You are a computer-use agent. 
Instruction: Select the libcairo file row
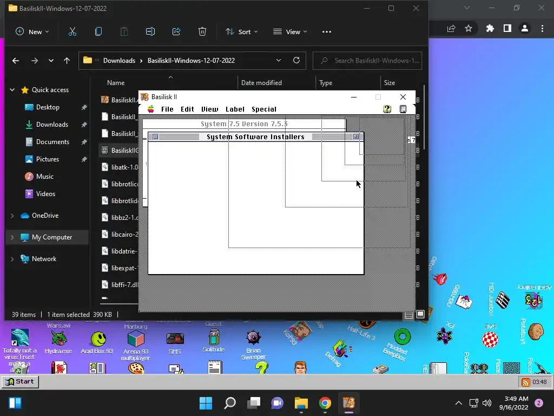(x=120, y=234)
